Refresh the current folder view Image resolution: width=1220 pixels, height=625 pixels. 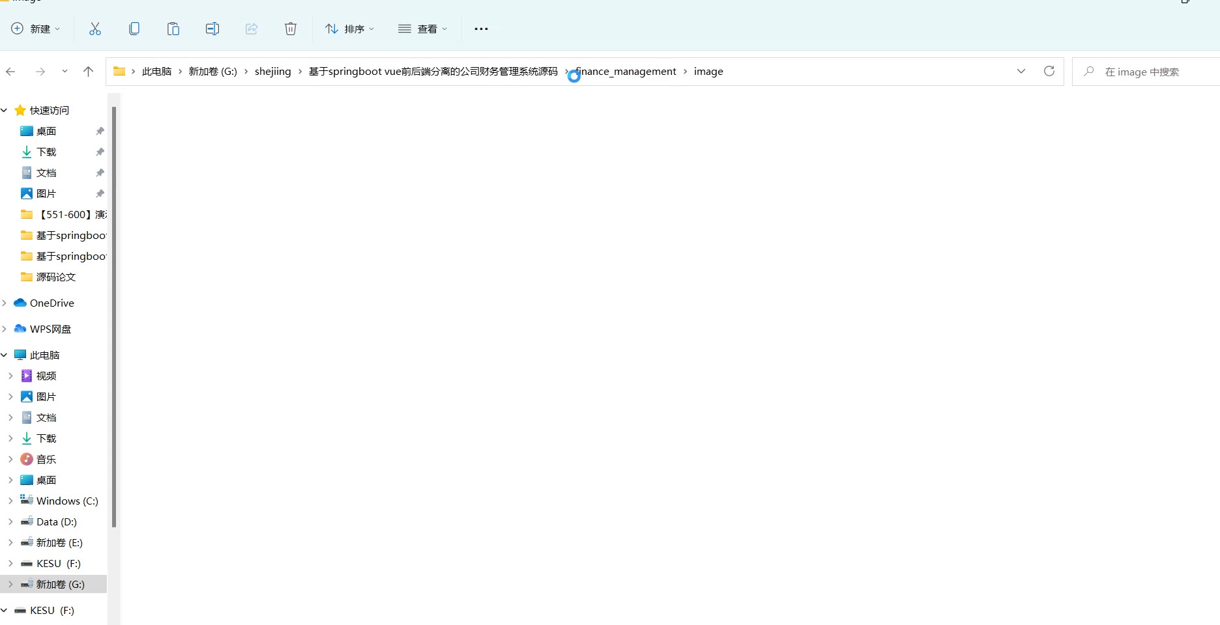pyautogui.click(x=1049, y=71)
